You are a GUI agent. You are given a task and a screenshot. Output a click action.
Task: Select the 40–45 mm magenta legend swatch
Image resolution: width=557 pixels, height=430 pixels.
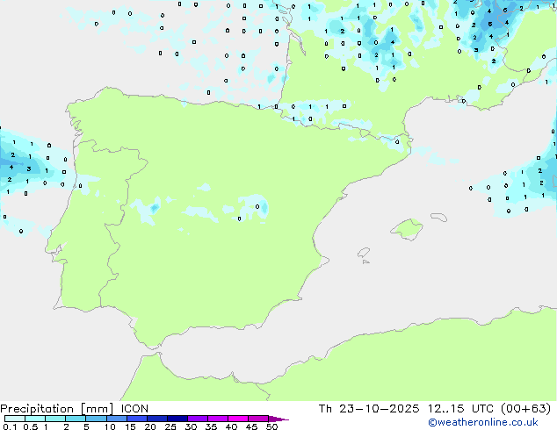[x=238, y=419]
